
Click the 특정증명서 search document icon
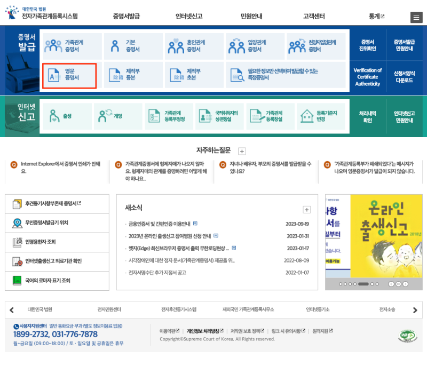236,76
